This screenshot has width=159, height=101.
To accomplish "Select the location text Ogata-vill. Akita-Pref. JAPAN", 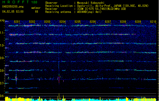I will pos(99,6).
